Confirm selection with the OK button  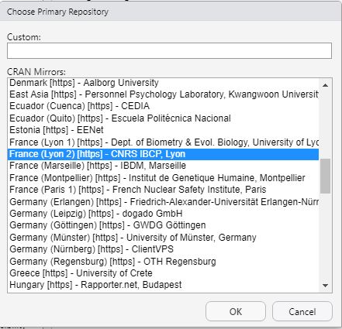(236, 311)
